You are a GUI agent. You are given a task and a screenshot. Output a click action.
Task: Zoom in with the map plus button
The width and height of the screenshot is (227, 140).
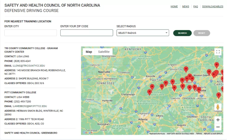[218, 120]
